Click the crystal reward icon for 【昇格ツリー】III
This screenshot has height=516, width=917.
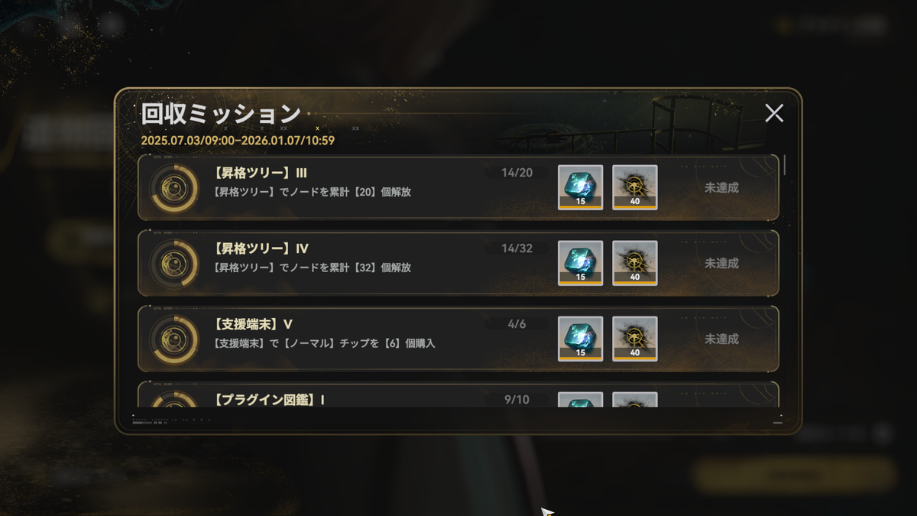click(x=581, y=187)
